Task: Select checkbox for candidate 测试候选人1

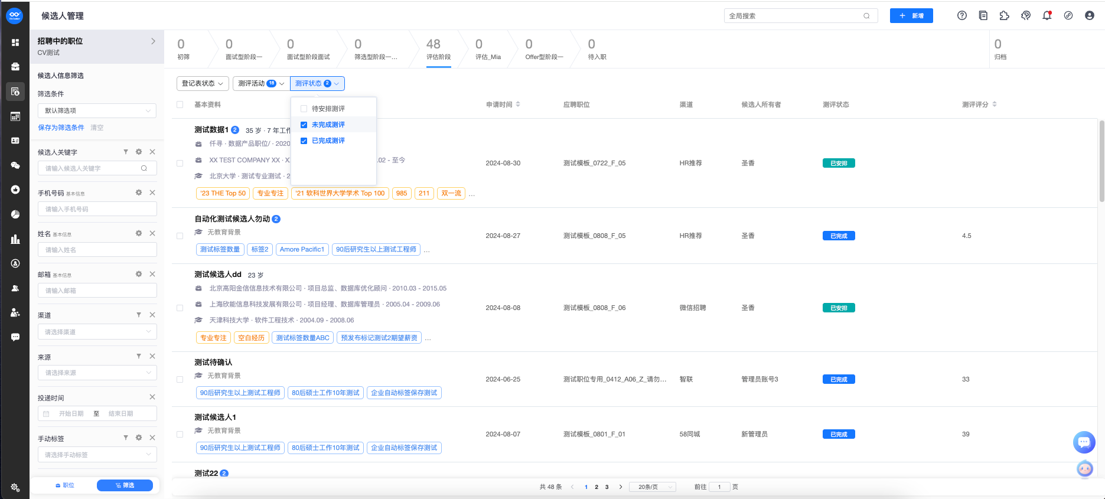Action: (x=180, y=434)
